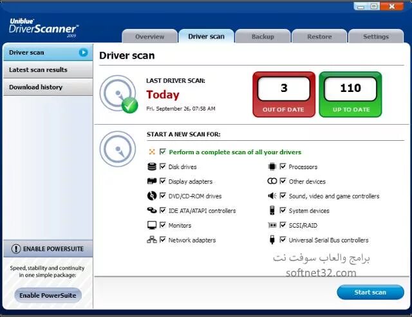Image resolution: width=412 pixels, height=317 pixels.
Task: Toggle IDE ATA/ATAPI controllers checkbox
Action: [163, 210]
